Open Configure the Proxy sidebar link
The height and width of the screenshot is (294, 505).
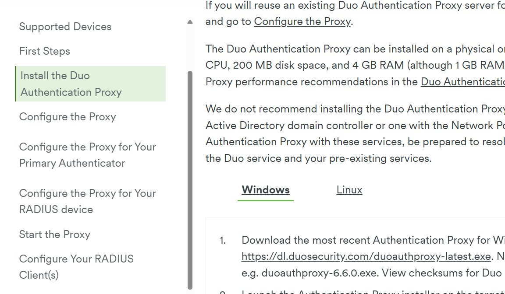(68, 117)
